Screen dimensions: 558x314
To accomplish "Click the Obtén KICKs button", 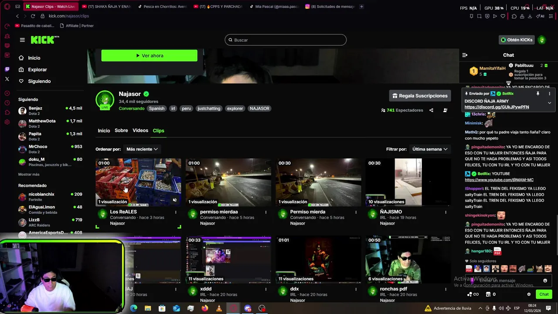I will (517, 40).
